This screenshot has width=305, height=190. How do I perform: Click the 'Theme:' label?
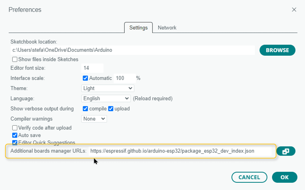(19, 88)
